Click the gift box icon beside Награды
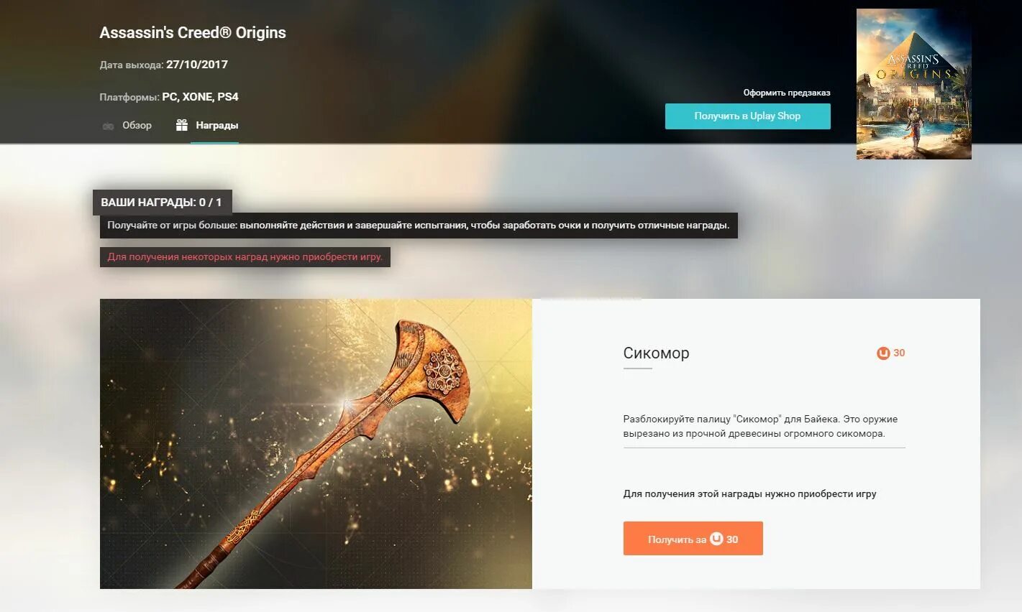The height and width of the screenshot is (612, 1022). tap(182, 125)
